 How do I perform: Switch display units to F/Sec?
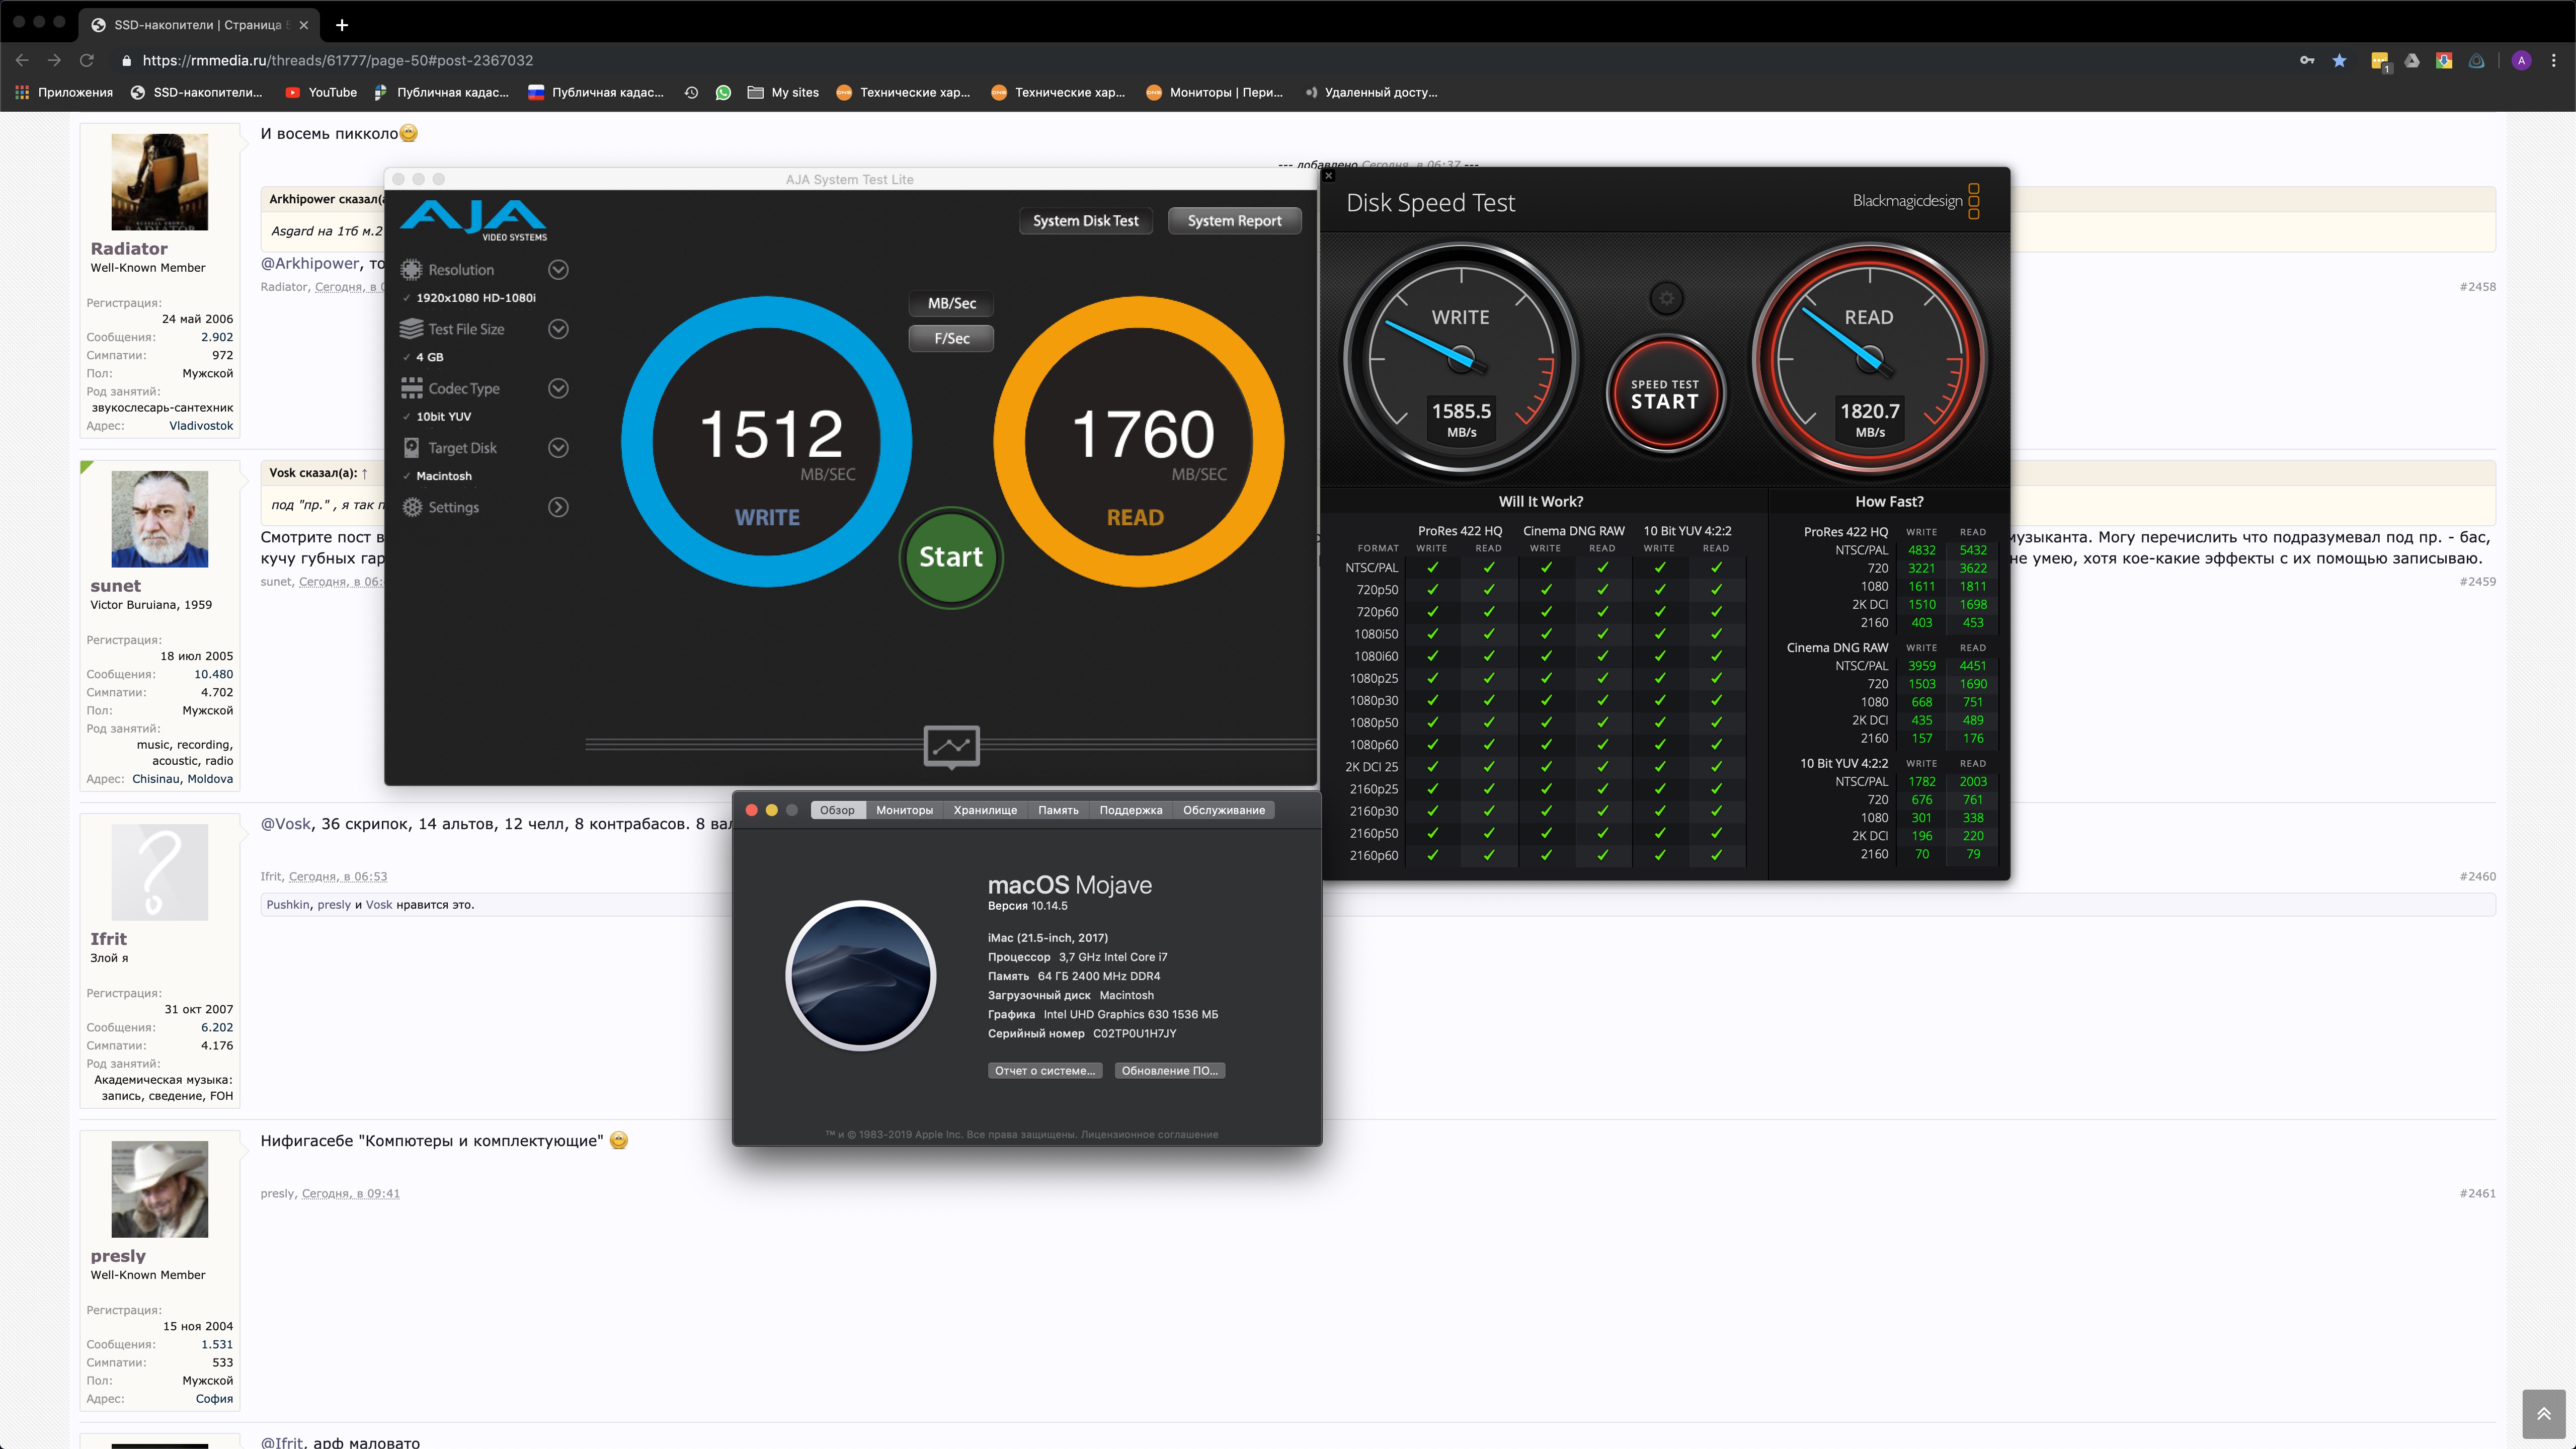click(951, 338)
